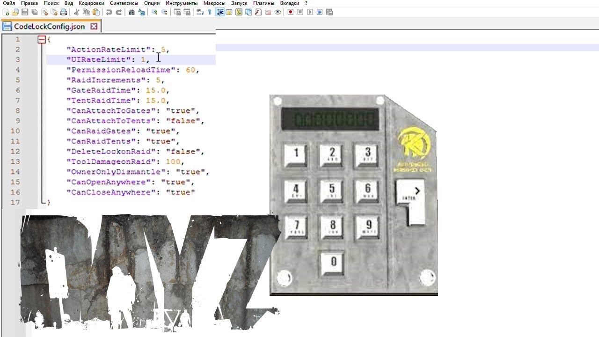This screenshot has width=599, height=337.
Task: Toggle the indent guide icon
Action: coord(219,12)
